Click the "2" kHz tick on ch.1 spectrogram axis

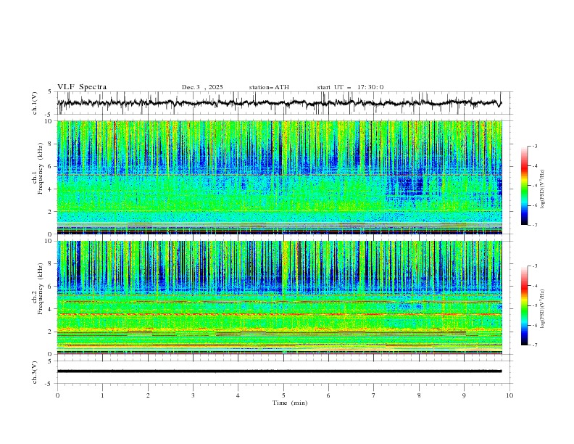click(x=51, y=212)
